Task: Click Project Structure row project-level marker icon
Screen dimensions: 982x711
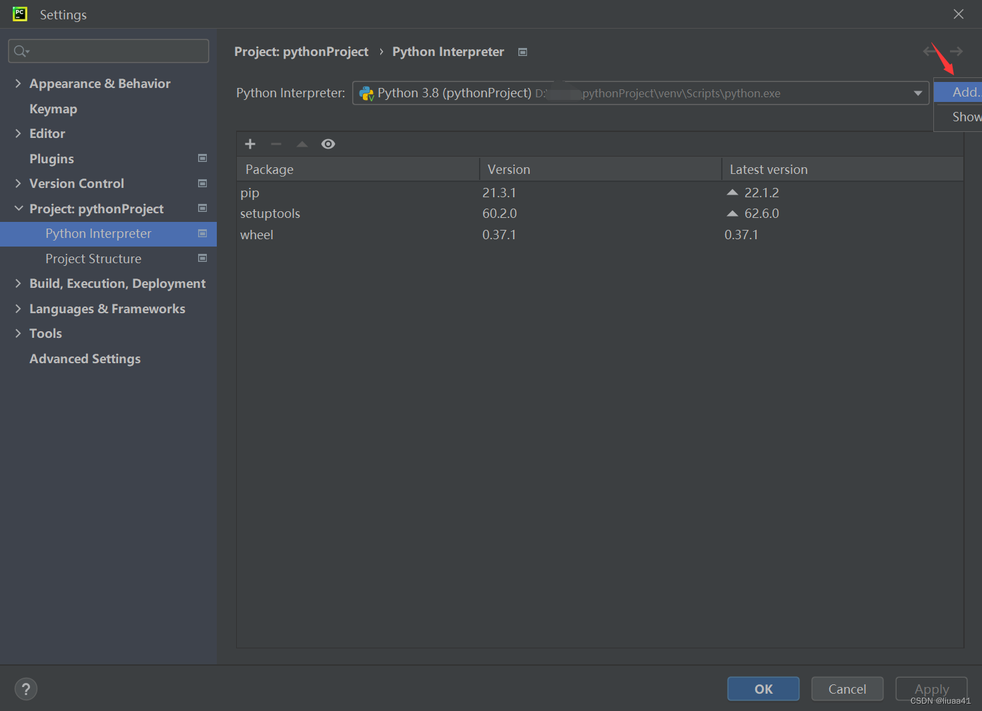Action: point(202,258)
